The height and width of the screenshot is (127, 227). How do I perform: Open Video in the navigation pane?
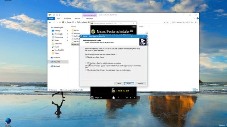[x=56, y=53]
